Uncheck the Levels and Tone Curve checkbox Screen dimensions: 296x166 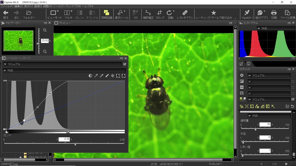point(125,64)
